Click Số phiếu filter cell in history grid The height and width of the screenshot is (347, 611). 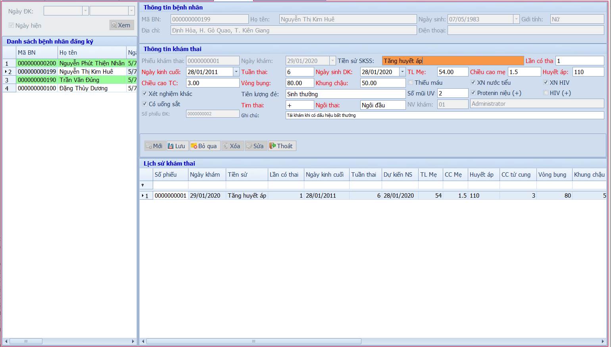pos(171,185)
